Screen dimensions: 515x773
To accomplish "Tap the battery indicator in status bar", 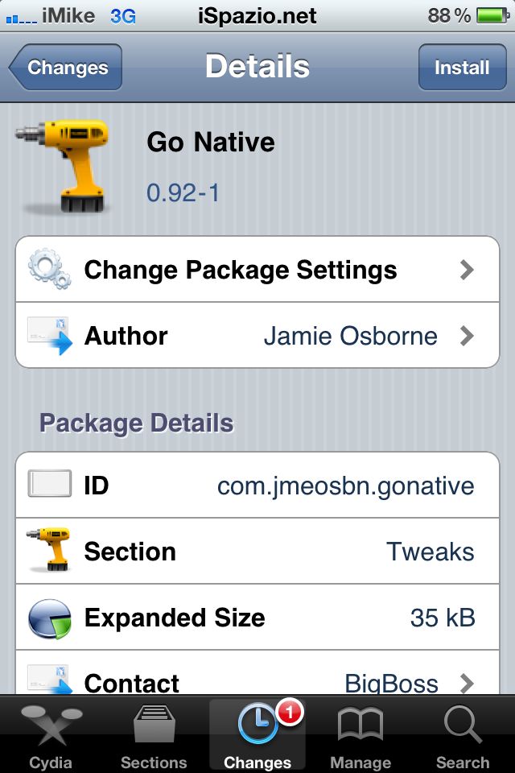I will click(492, 15).
